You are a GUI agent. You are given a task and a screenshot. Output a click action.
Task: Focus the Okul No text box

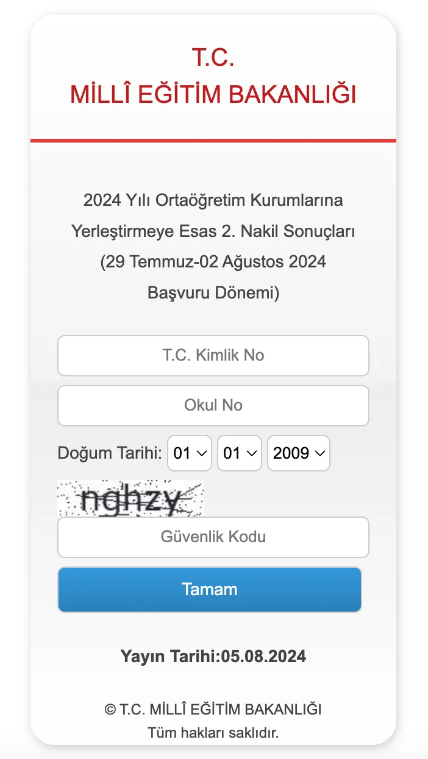pos(213,406)
